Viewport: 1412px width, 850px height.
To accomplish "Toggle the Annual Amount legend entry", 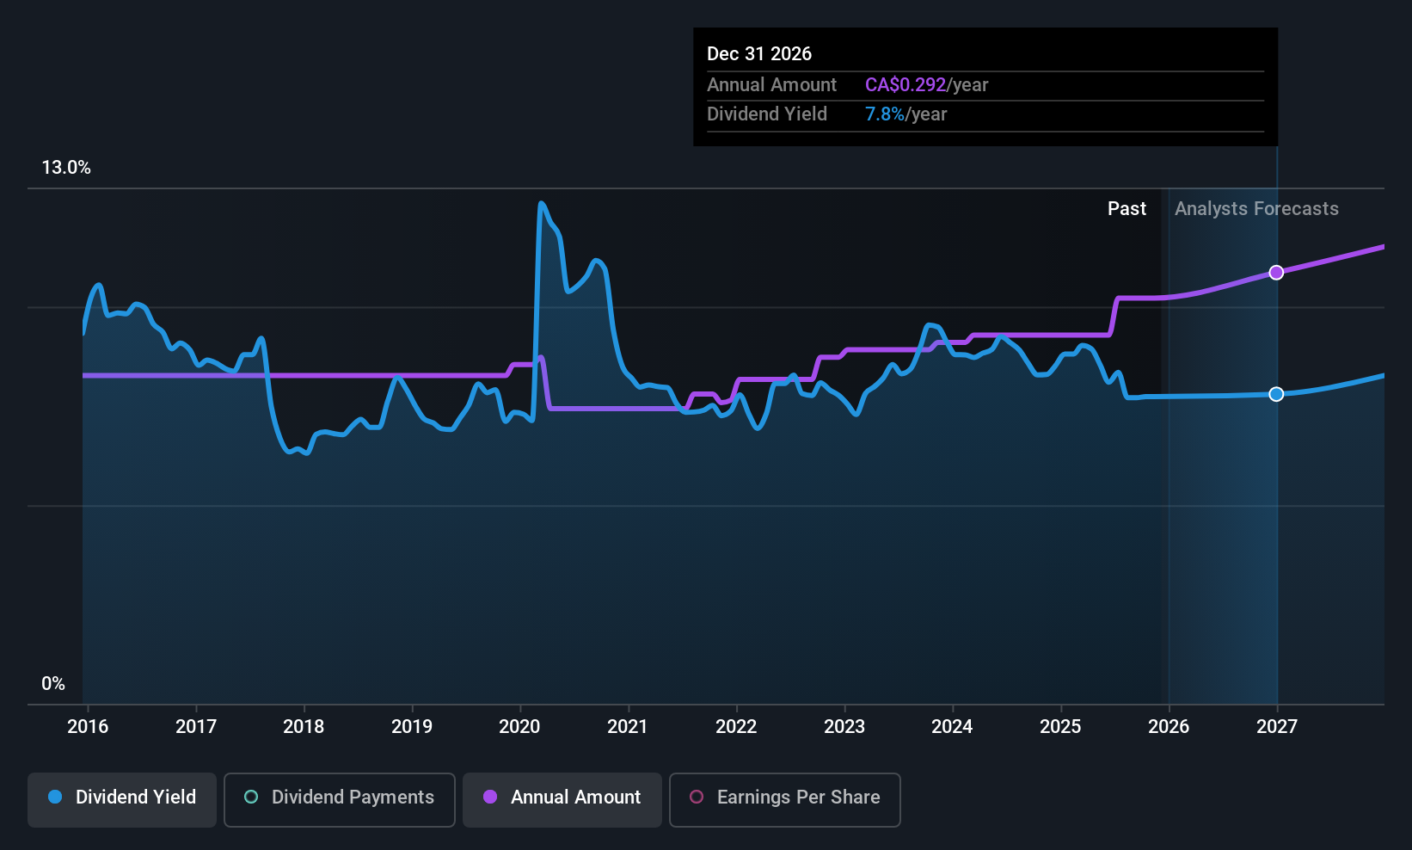I will pos(562,798).
